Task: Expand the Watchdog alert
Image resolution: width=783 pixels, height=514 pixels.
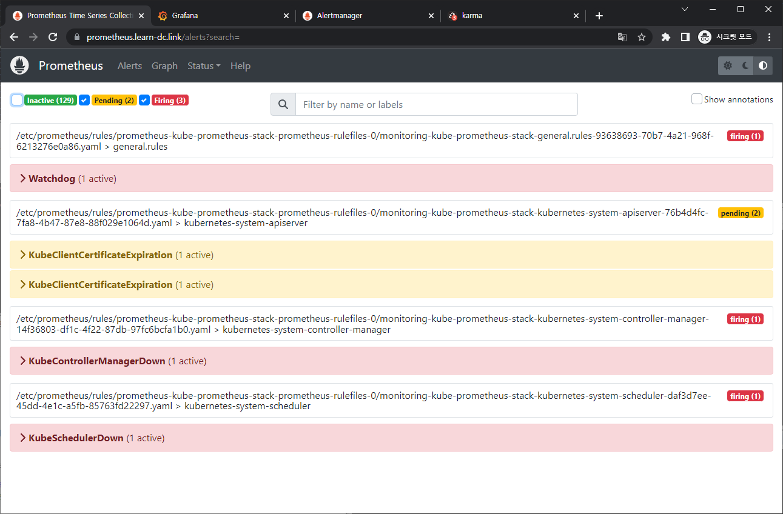Action: click(x=52, y=178)
